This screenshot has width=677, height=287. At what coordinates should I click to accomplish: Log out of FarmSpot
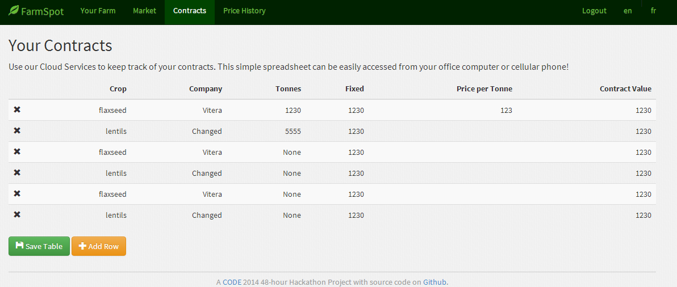pos(594,11)
